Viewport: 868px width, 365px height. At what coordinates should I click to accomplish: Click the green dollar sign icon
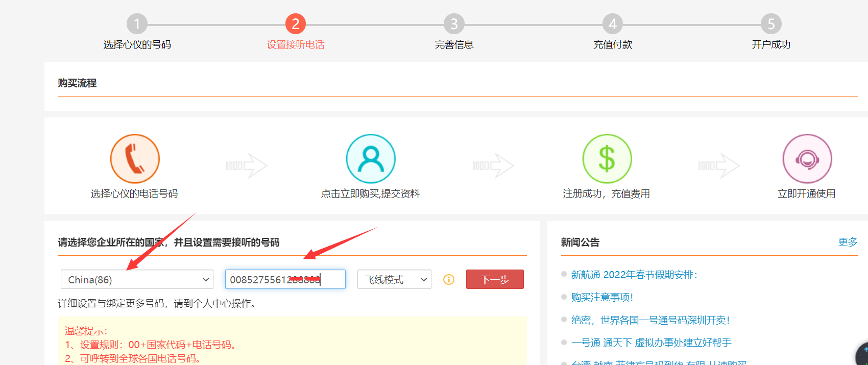pyautogui.click(x=607, y=159)
